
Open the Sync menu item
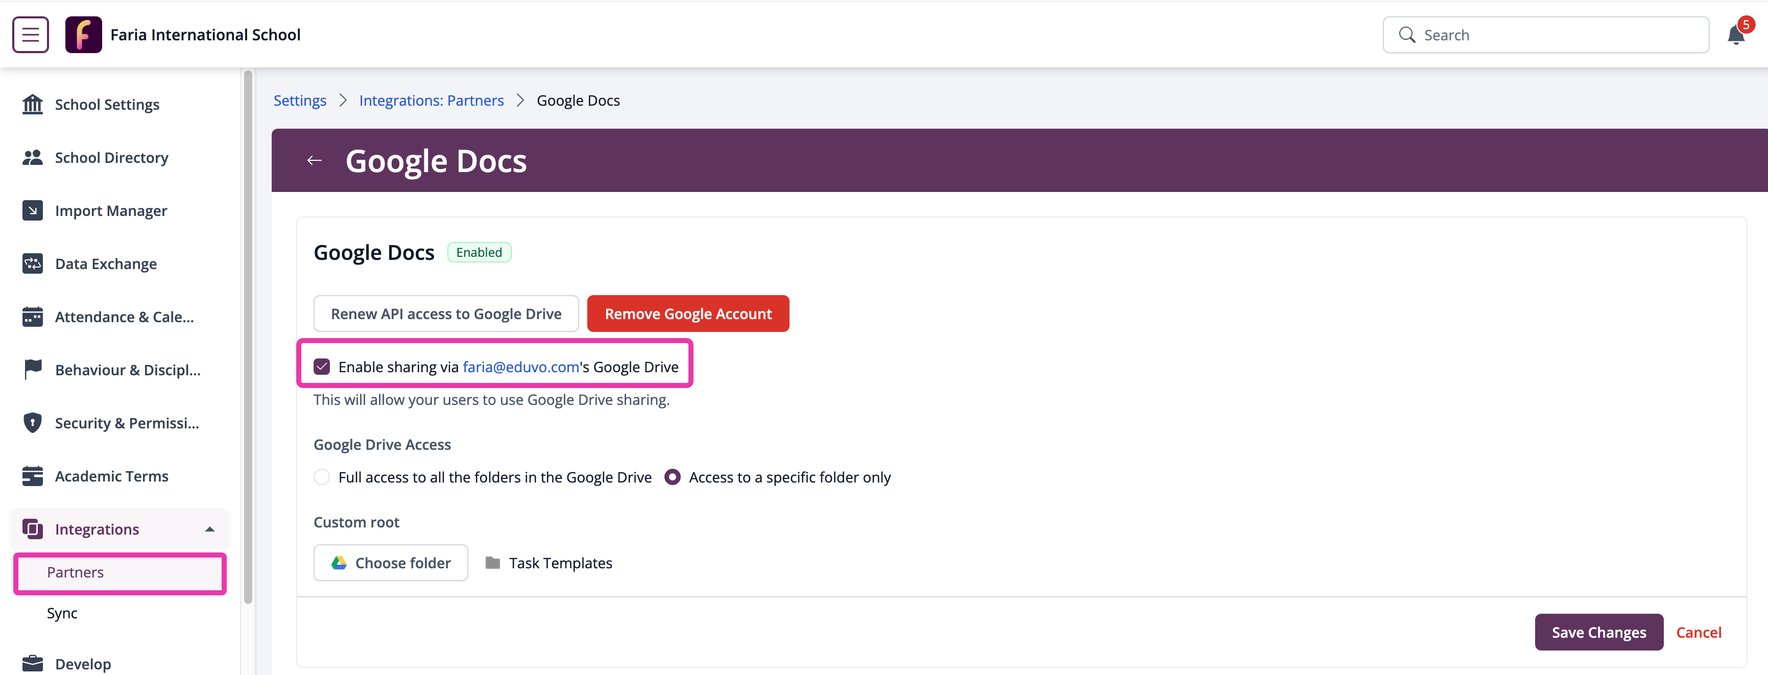coord(62,613)
